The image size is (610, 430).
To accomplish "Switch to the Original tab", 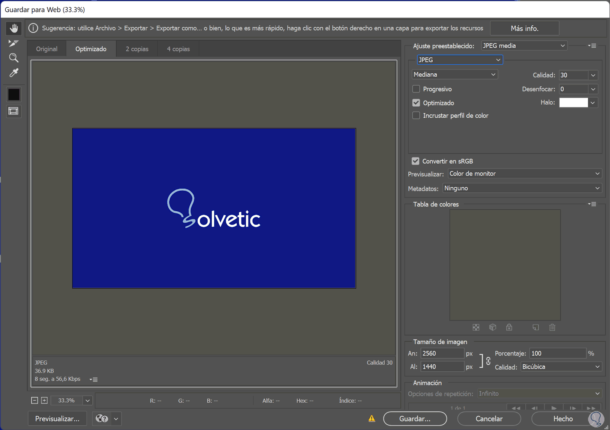I will click(x=47, y=49).
